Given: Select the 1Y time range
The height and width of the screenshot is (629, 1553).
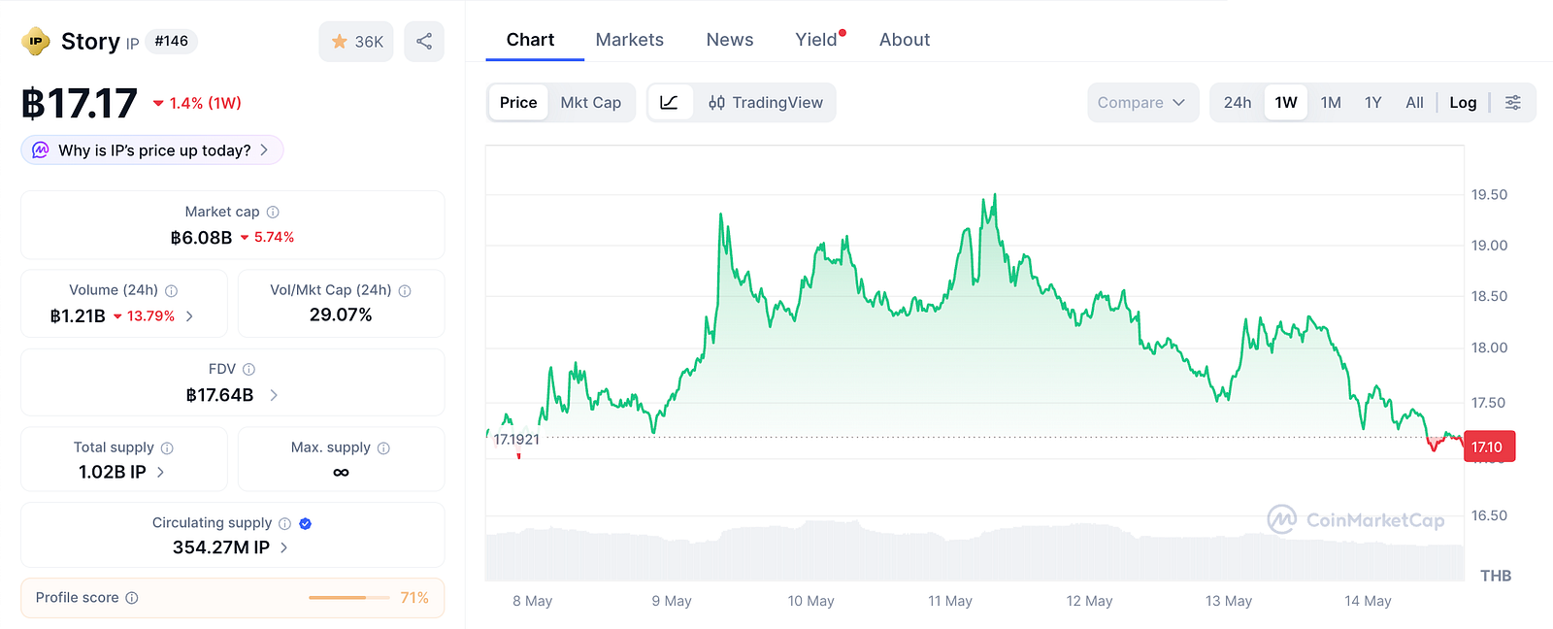Looking at the screenshot, I should coord(1372,103).
